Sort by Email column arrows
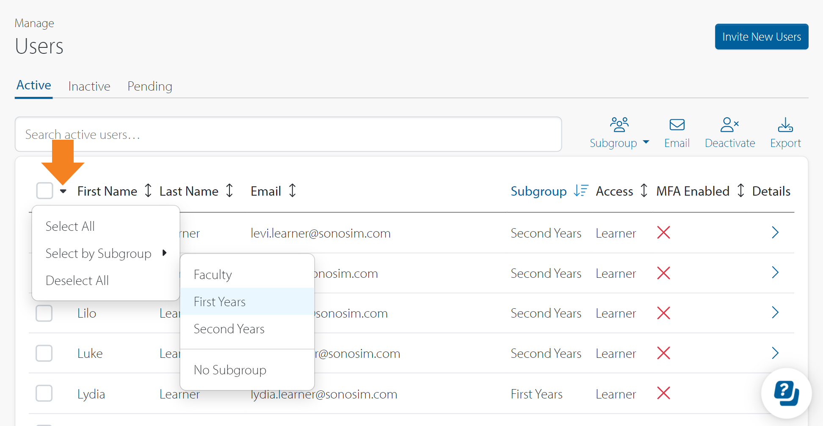 [292, 191]
